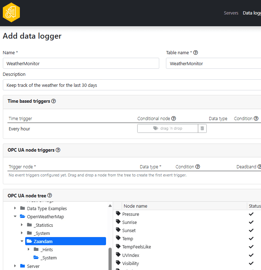Viewport: 261px width, 270px height.
Task: Click the Node name column header
Action: pos(135,206)
